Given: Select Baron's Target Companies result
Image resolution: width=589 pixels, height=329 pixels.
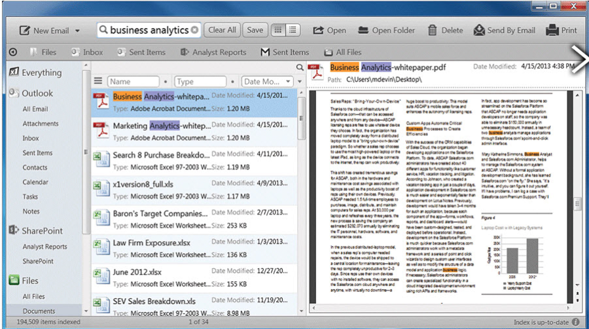Looking at the screenshot, I should click(x=194, y=220).
